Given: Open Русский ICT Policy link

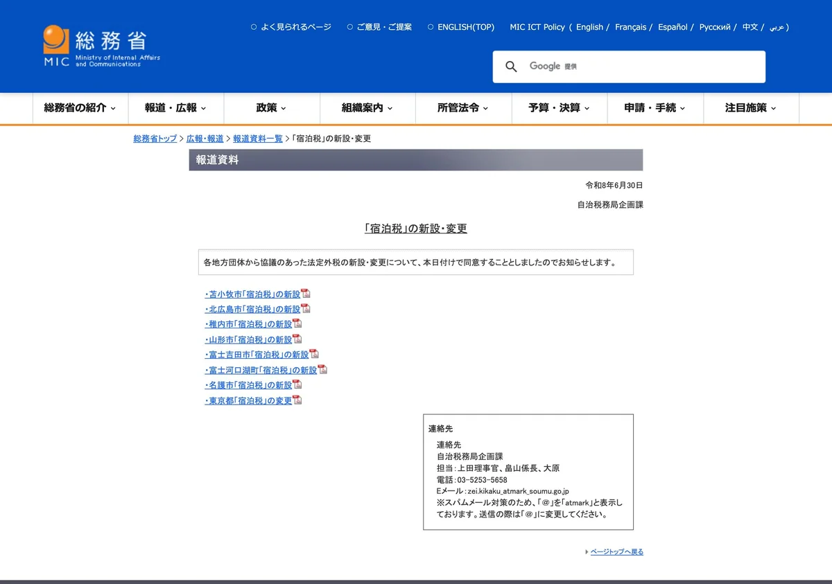Looking at the screenshot, I should 715,27.
